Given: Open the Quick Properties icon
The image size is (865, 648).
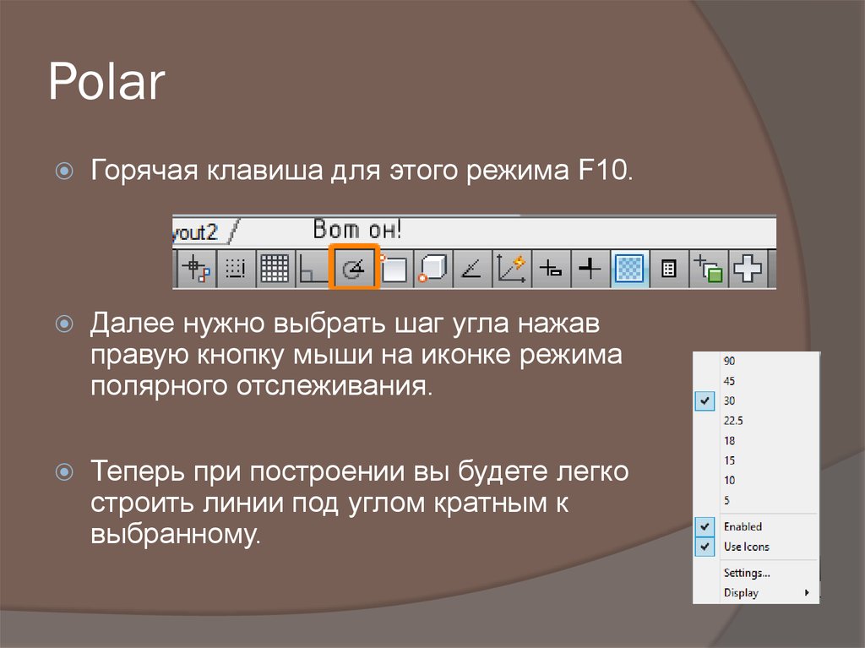Looking at the screenshot, I should [x=668, y=270].
